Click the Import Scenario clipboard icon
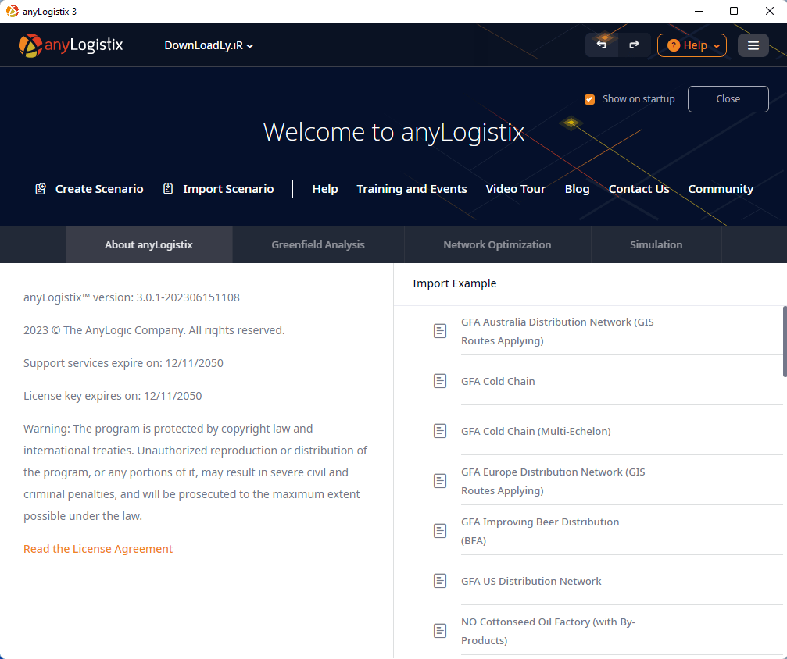This screenshot has width=787, height=659. tap(168, 189)
